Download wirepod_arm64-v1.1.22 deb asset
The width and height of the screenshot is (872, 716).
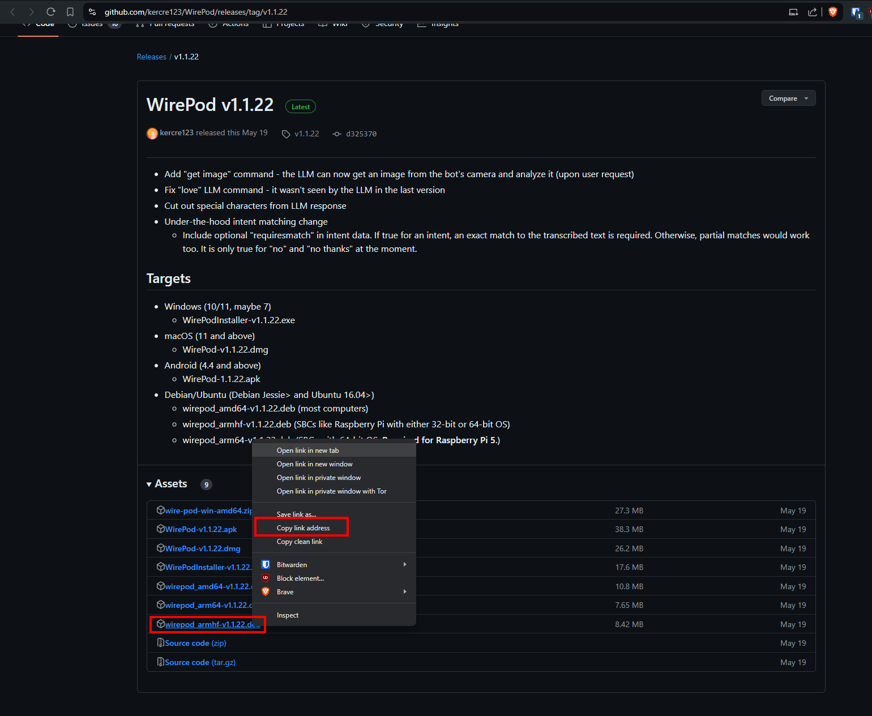pos(208,605)
